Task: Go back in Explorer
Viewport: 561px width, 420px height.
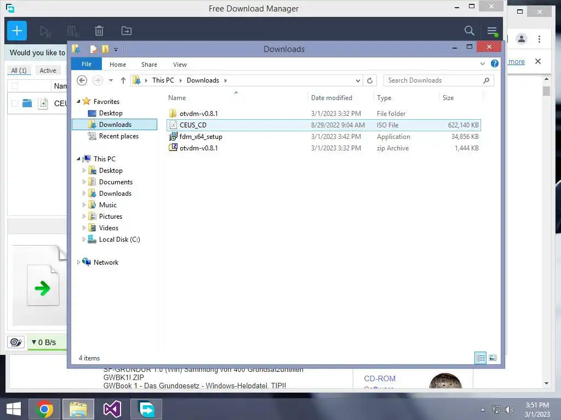Action: (x=82, y=80)
